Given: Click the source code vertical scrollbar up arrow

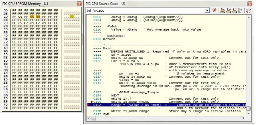Looking at the screenshot, I should coord(249,17).
